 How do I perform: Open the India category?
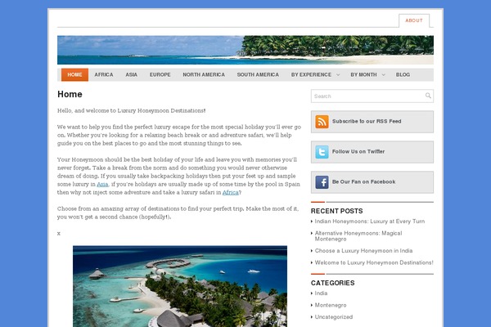click(x=321, y=293)
